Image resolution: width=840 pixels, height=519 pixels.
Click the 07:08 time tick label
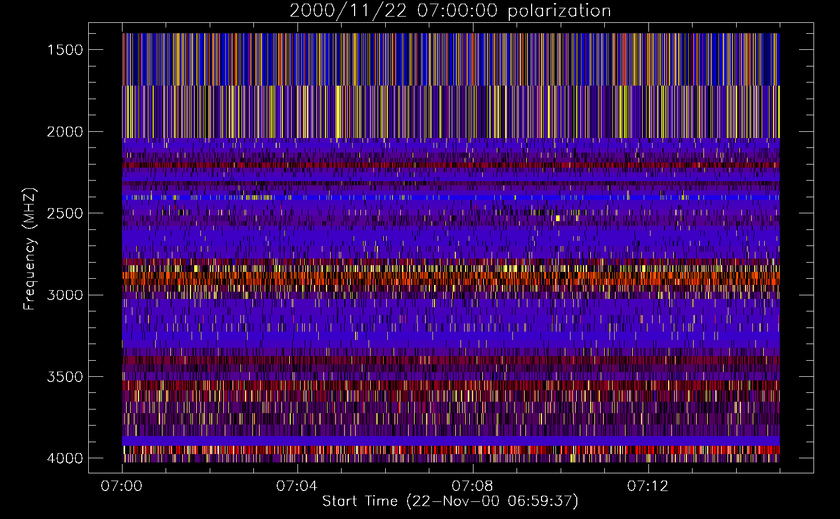[x=472, y=486]
